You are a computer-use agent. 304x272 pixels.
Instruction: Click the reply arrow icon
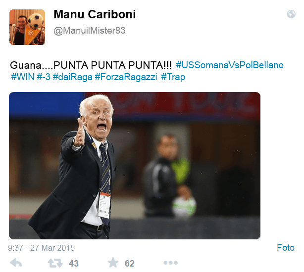point(16,263)
